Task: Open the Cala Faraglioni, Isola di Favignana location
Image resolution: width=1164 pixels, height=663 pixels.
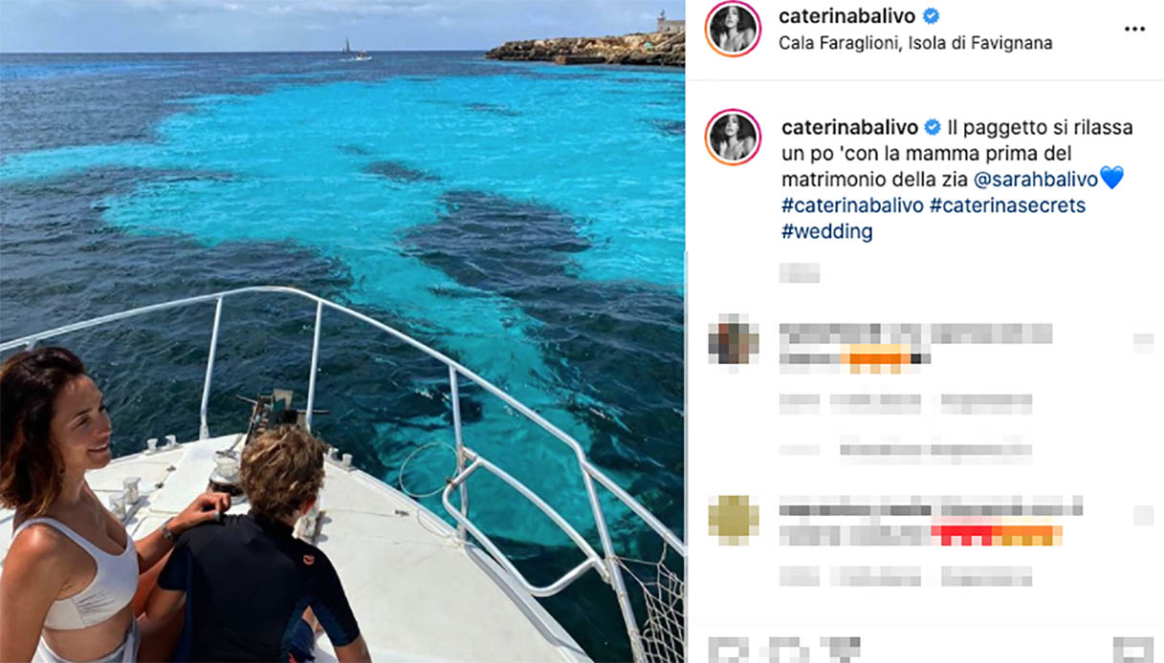Action: pyautogui.click(x=915, y=43)
